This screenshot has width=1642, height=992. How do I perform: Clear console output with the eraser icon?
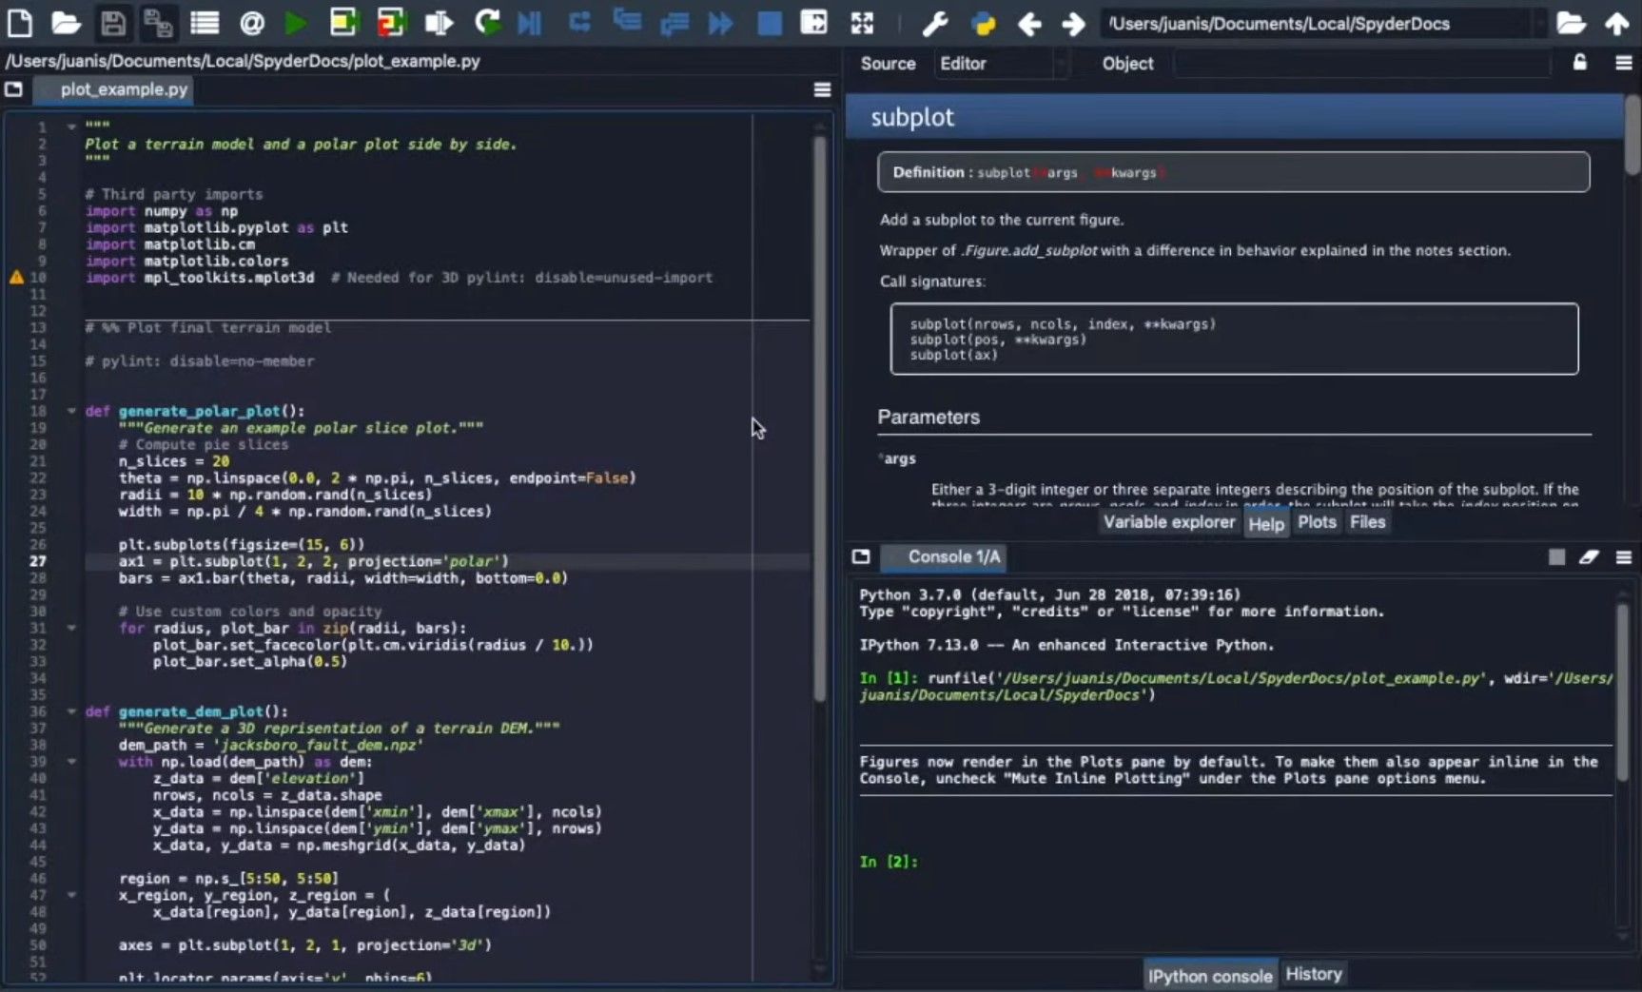click(1589, 557)
